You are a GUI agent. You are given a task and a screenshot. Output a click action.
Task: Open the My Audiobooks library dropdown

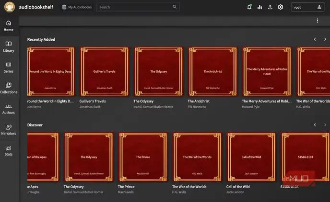[x=77, y=7]
